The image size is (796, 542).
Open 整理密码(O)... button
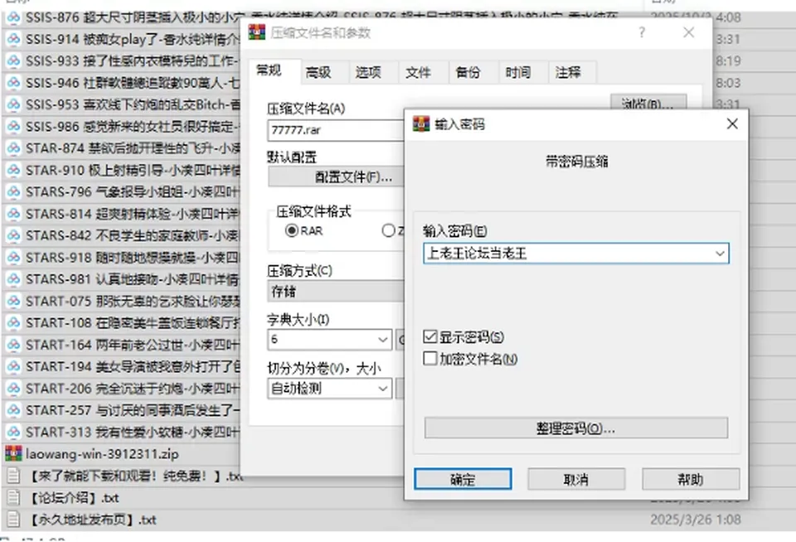tap(575, 428)
